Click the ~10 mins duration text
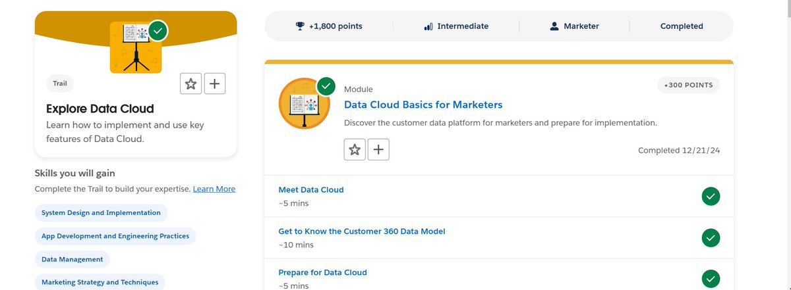The image size is (791, 290). point(296,245)
